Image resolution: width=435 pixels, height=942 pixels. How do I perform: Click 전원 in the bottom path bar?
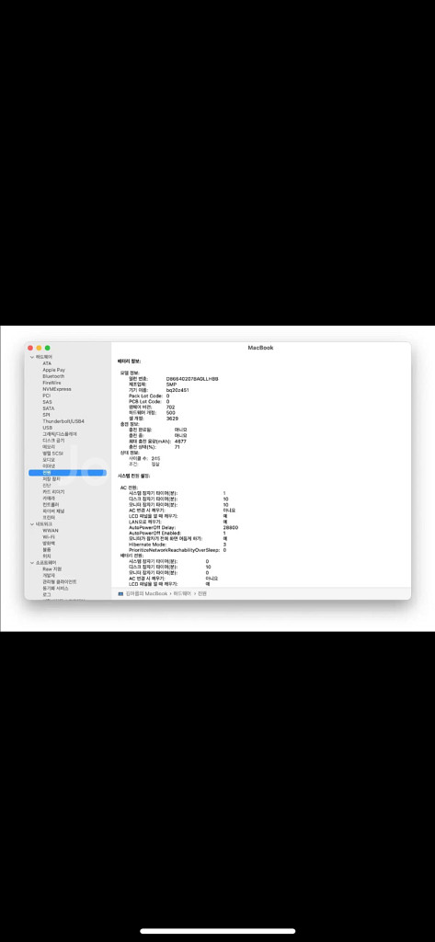coord(202,593)
